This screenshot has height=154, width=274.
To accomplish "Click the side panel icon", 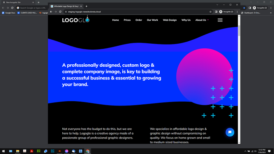I will (216, 12).
